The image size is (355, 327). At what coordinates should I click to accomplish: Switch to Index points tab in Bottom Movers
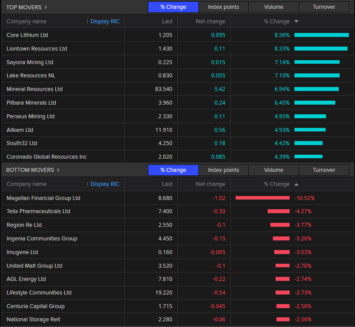point(223,170)
